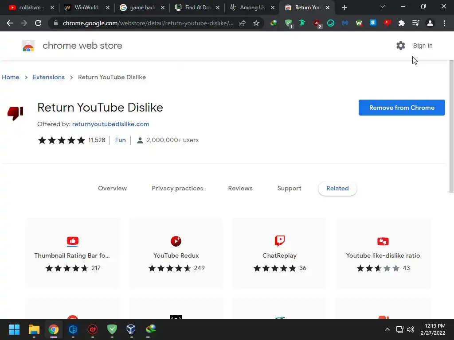Open the Extensions puzzle-piece menu

click(402, 23)
